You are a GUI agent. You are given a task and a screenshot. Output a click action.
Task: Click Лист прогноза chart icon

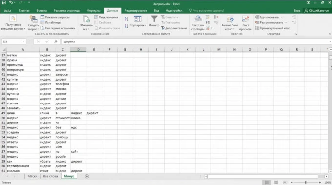pyautogui.click(x=246, y=19)
